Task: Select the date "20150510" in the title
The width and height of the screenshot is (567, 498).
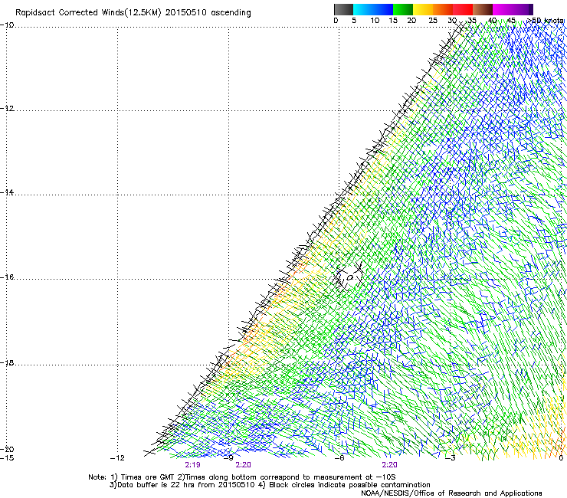Action: pos(185,13)
